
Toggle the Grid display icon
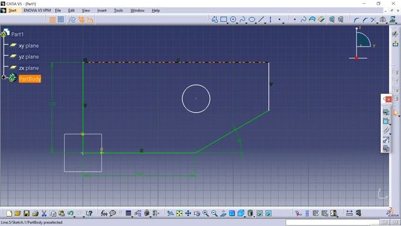pyautogui.click(x=53, y=19)
